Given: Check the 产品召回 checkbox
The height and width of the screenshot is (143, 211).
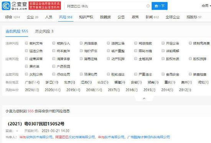Looking at the screenshot, I should tap(54, 66).
